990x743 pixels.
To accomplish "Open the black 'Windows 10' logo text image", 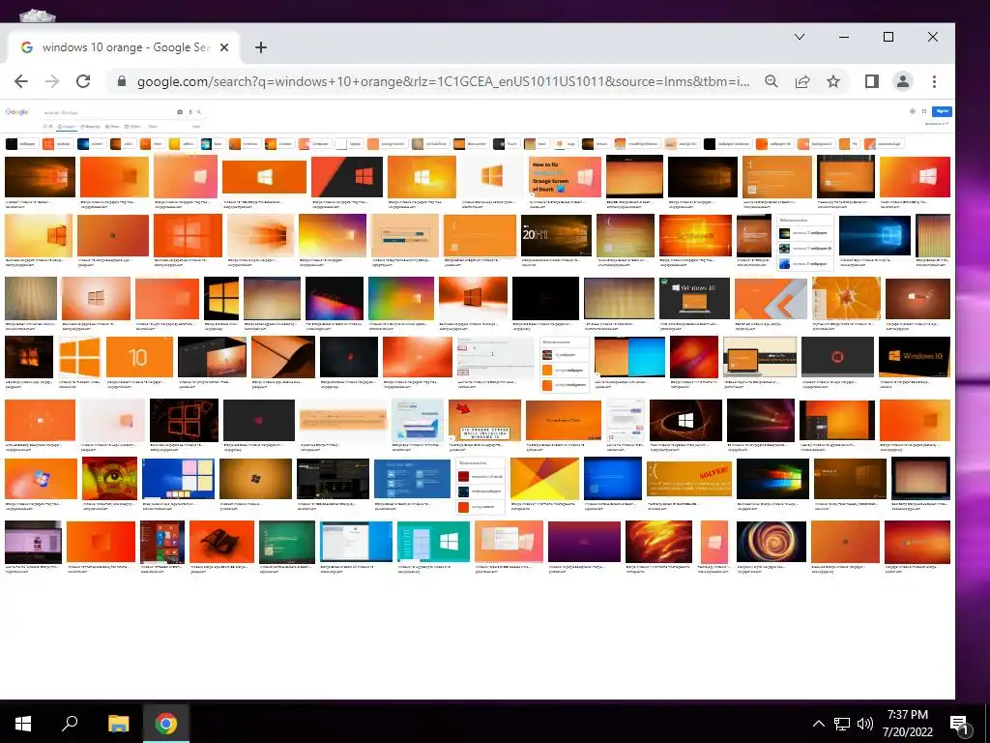I will tap(915, 357).
